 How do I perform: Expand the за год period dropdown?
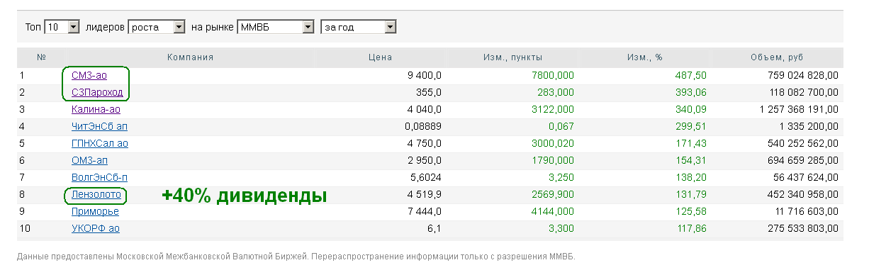pos(359,27)
